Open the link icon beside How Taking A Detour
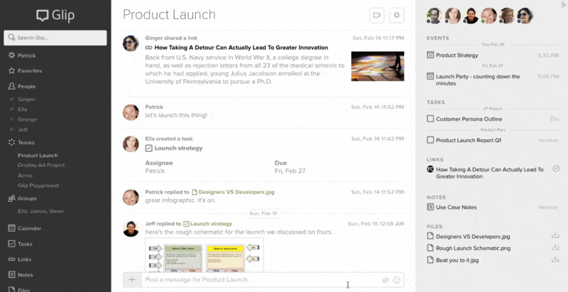The height and width of the screenshot is (292, 568). coord(556,169)
